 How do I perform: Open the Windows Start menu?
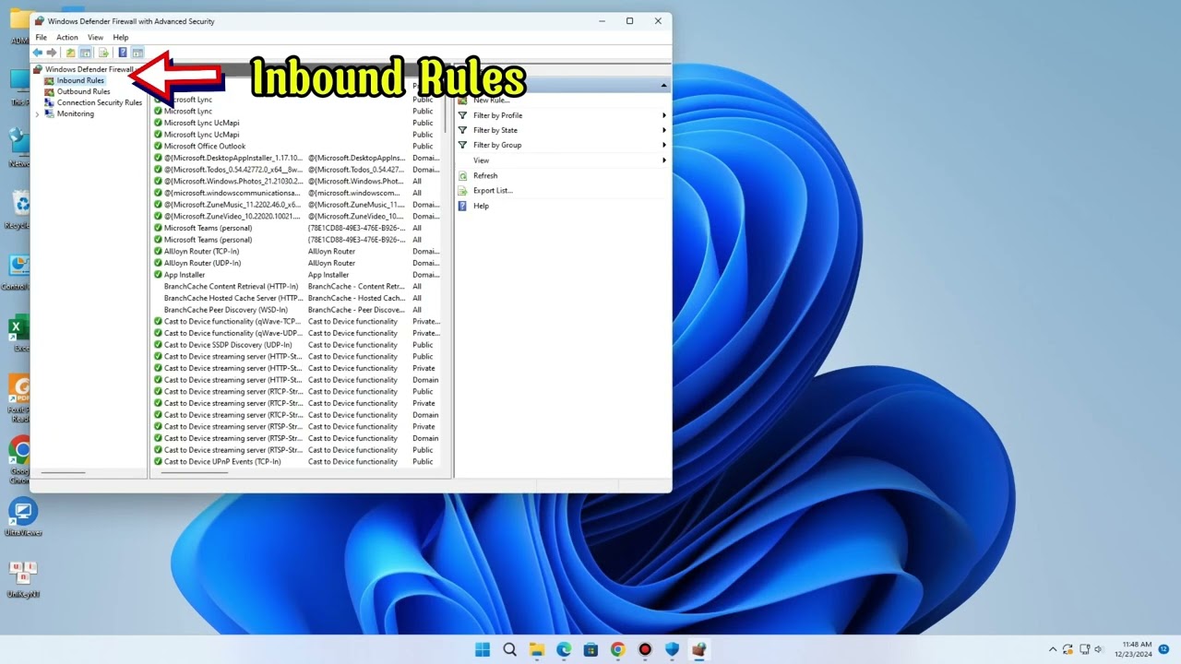[483, 649]
